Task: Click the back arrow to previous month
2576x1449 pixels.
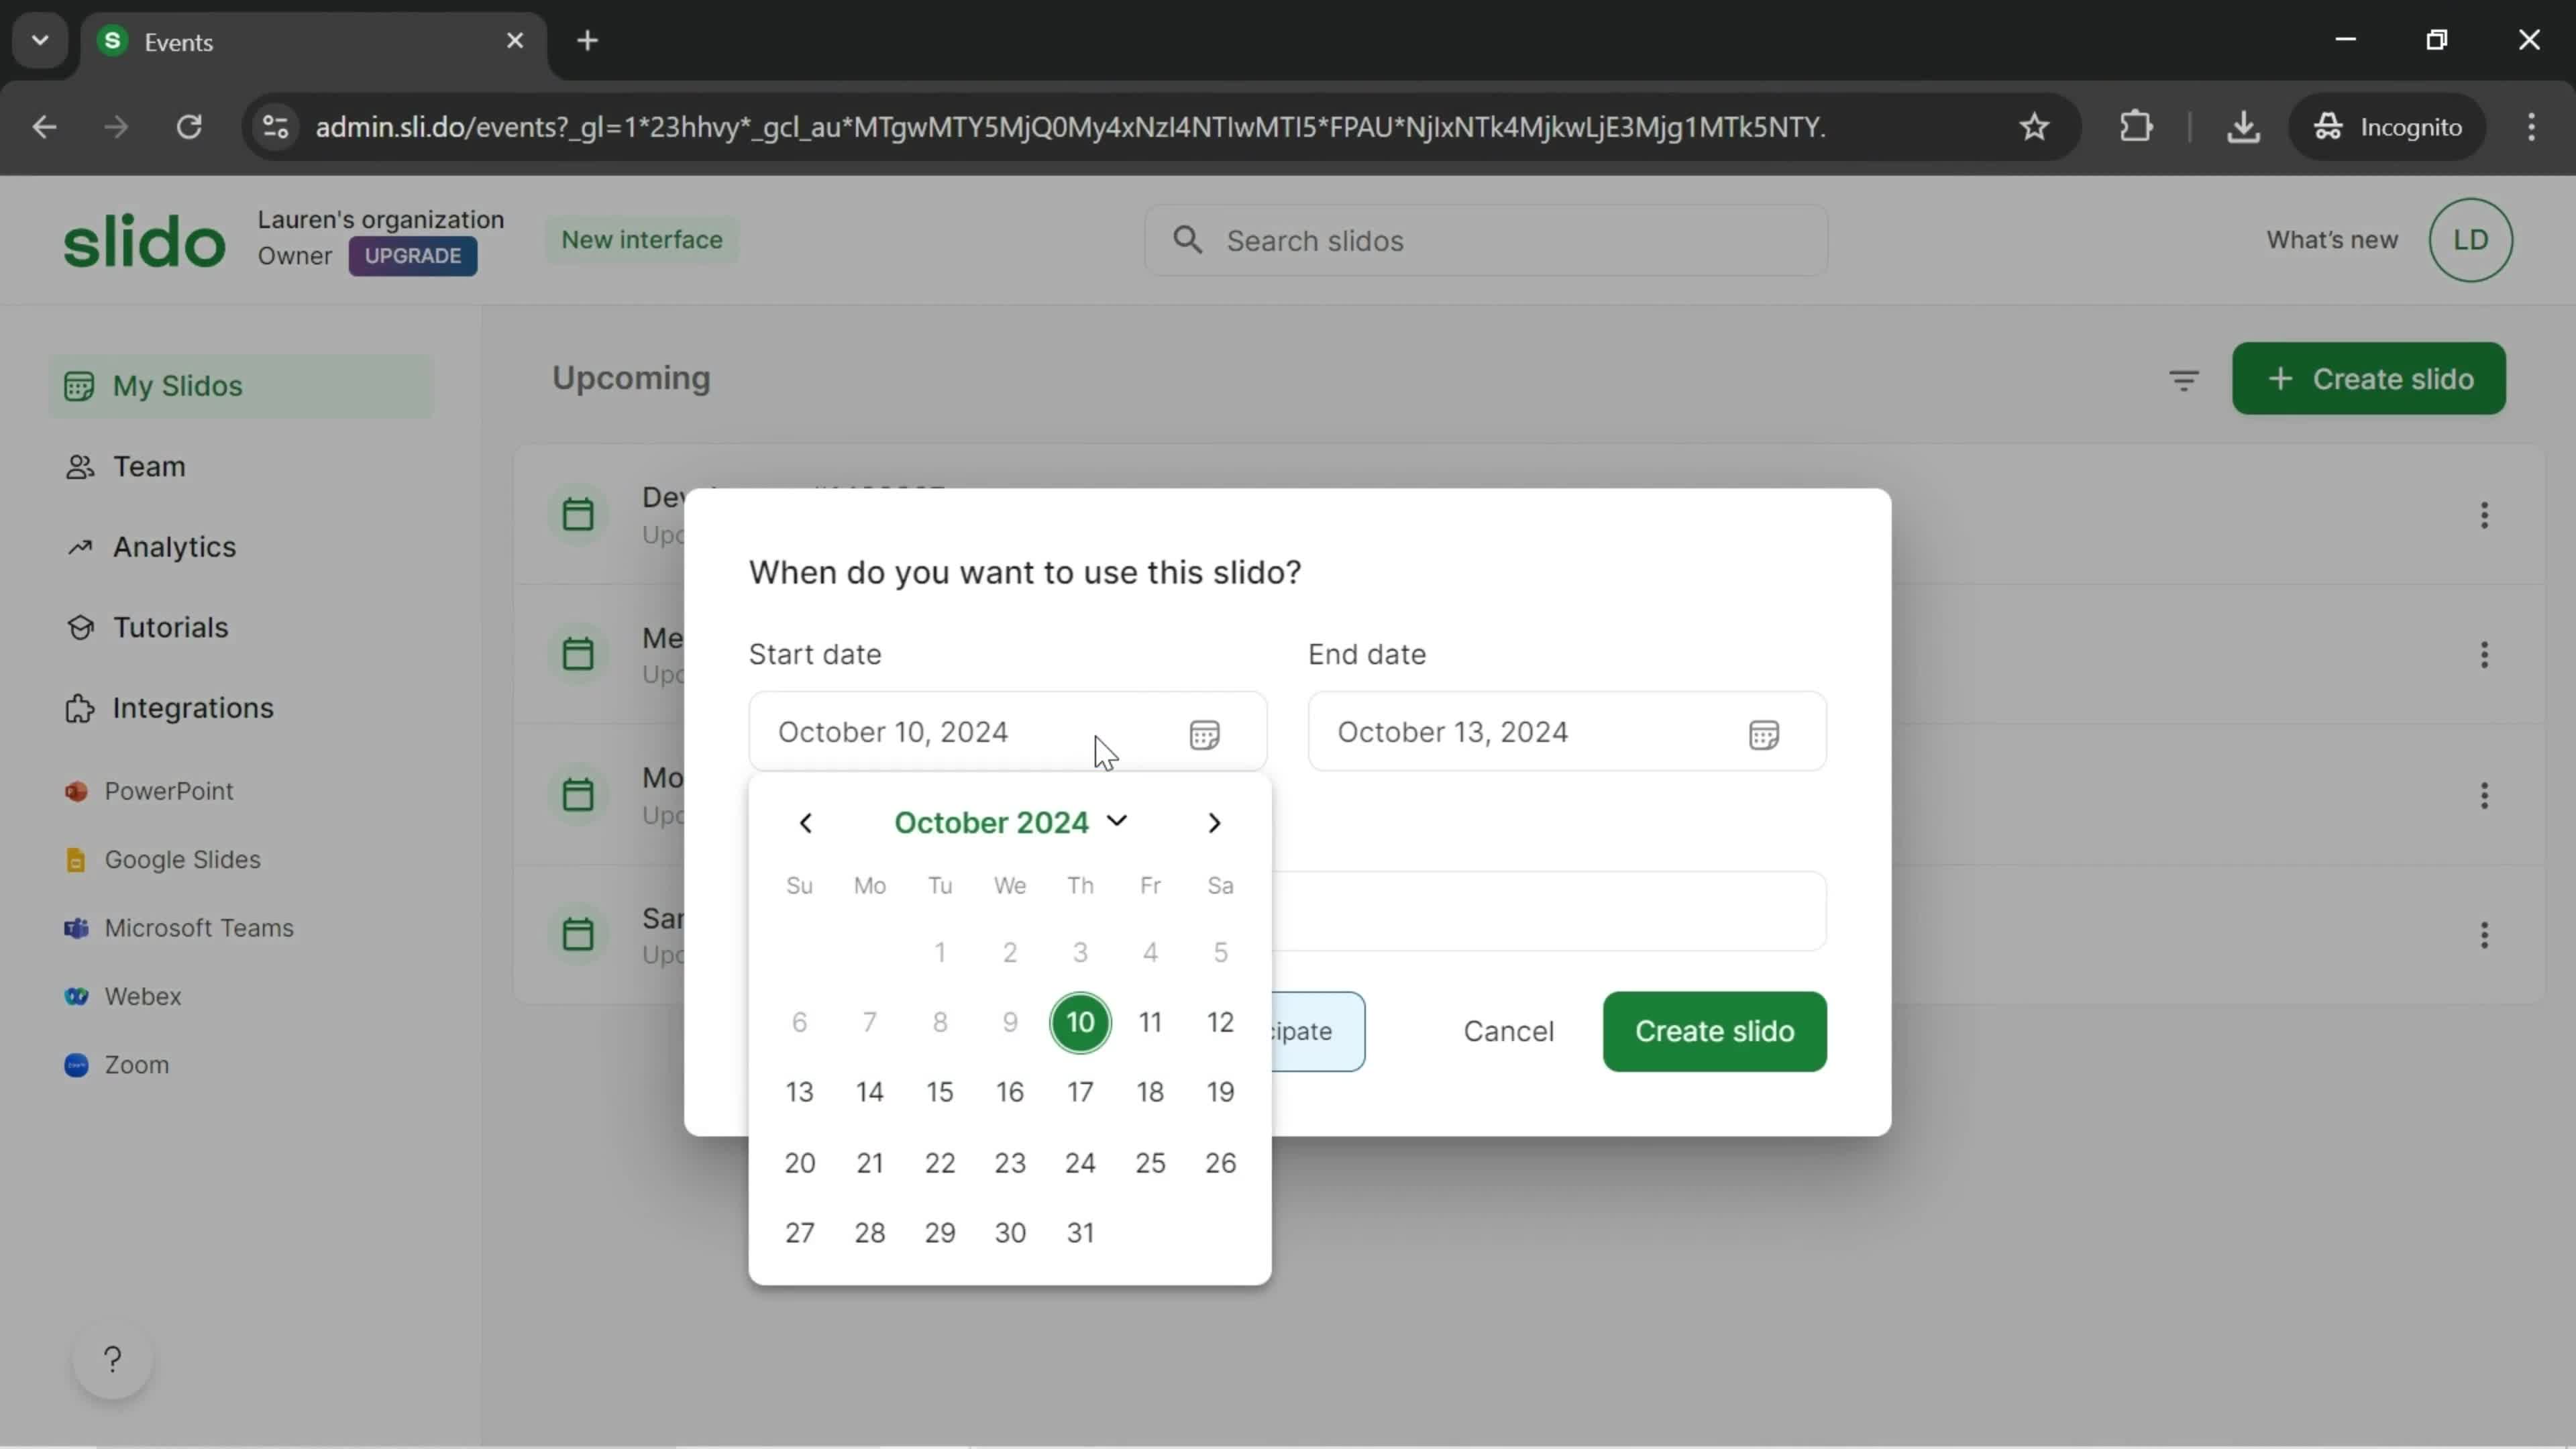Action: coord(805,821)
